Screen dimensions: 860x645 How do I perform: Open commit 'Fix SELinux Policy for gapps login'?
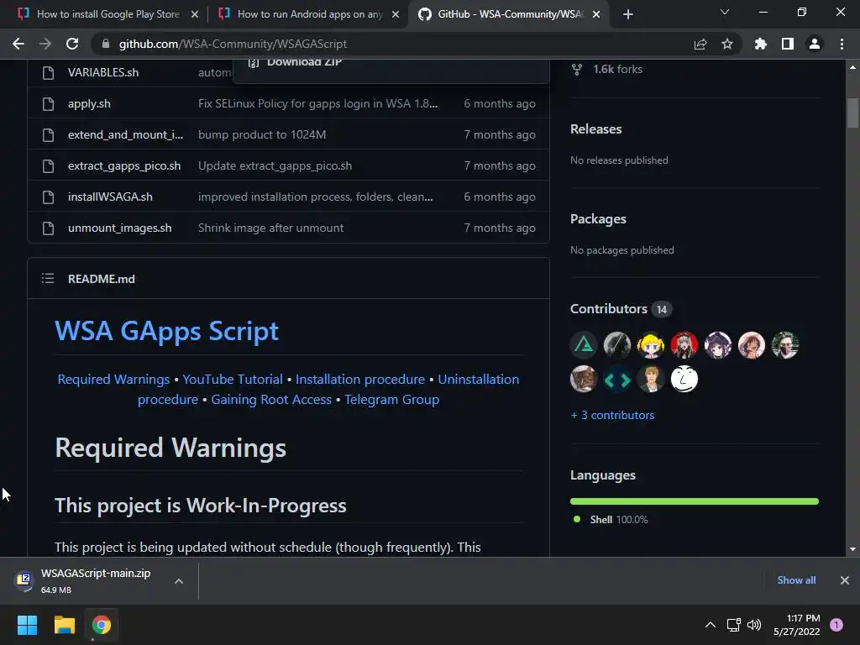point(317,103)
